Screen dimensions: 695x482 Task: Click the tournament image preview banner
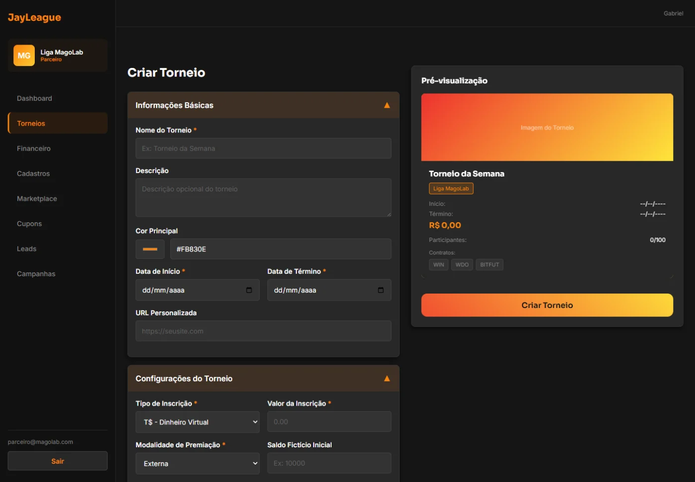(x=547, y=127)
